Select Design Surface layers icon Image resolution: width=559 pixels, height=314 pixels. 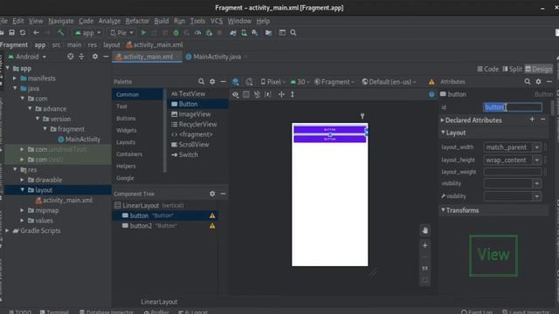tap(236, 82)
